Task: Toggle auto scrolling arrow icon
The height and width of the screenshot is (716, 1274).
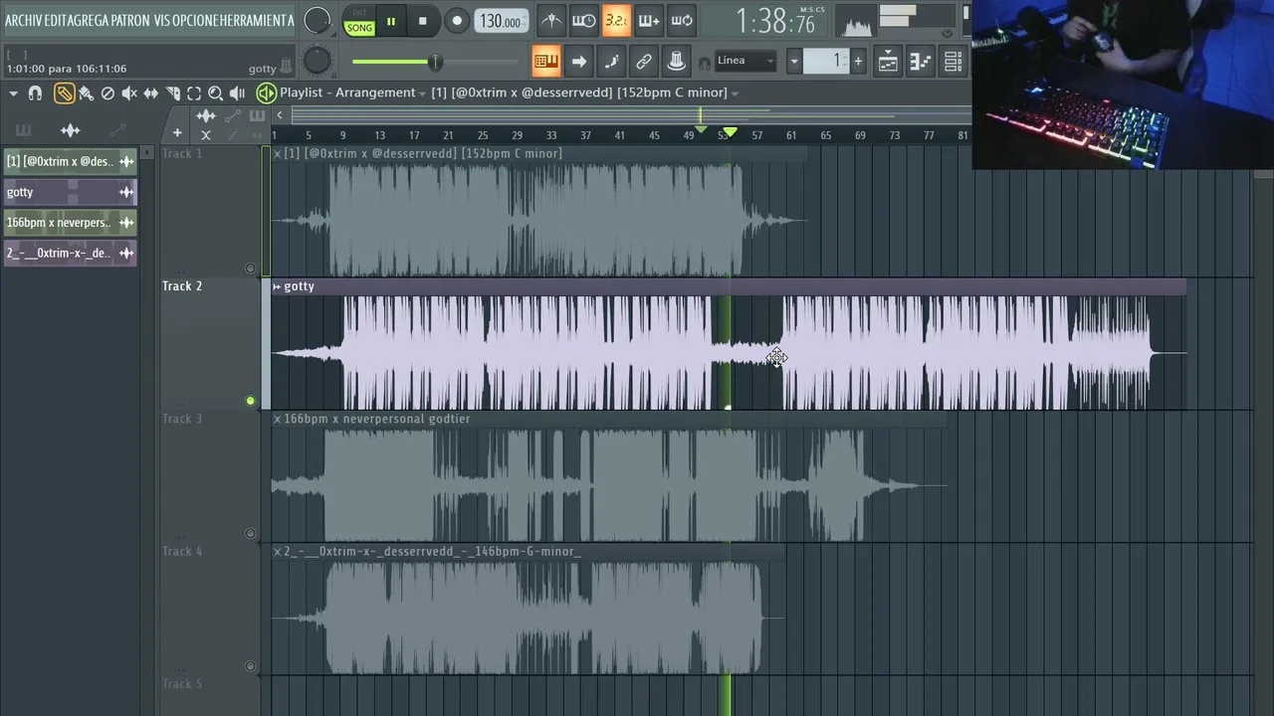Action: pyautogui.click(x=578, y=62)
